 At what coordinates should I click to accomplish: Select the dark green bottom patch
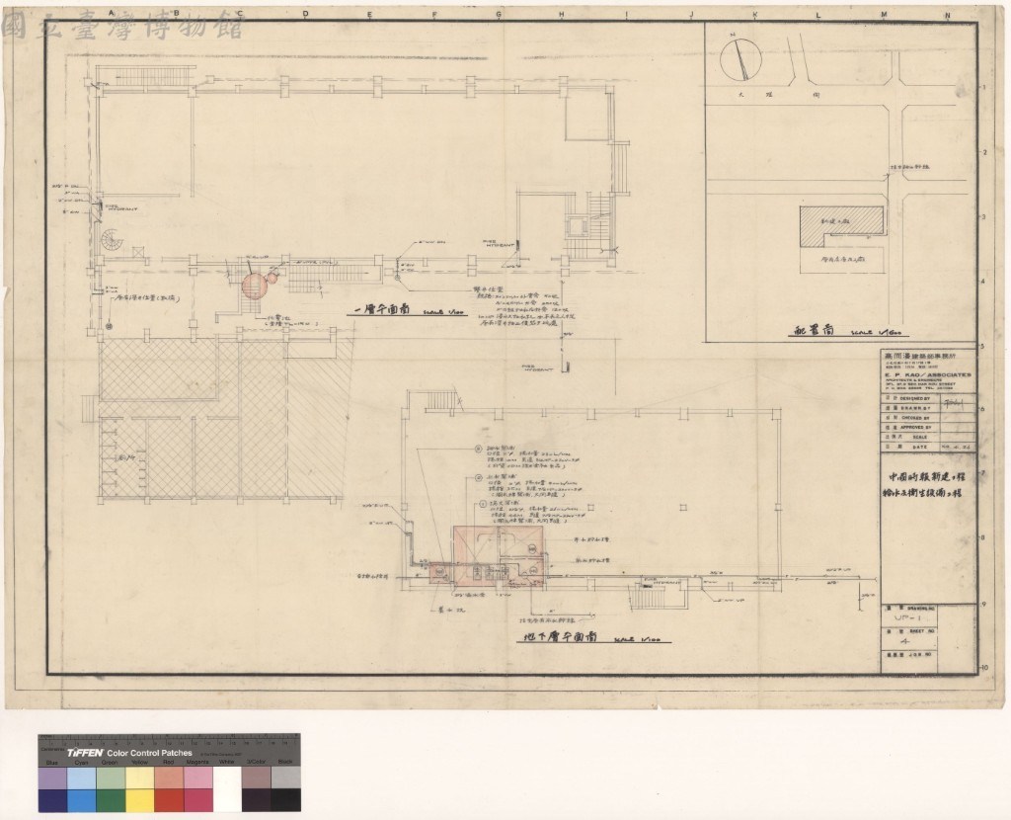click(111, 800)
